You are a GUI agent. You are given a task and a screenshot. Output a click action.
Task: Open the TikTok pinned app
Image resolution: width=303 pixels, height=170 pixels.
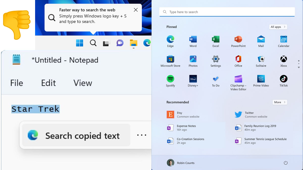(x=284, y=81)
